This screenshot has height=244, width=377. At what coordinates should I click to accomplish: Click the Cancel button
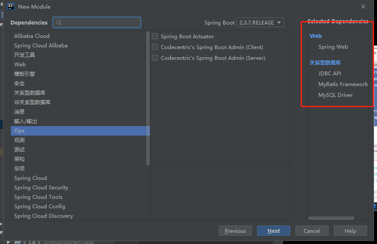(x=312, y=231)
